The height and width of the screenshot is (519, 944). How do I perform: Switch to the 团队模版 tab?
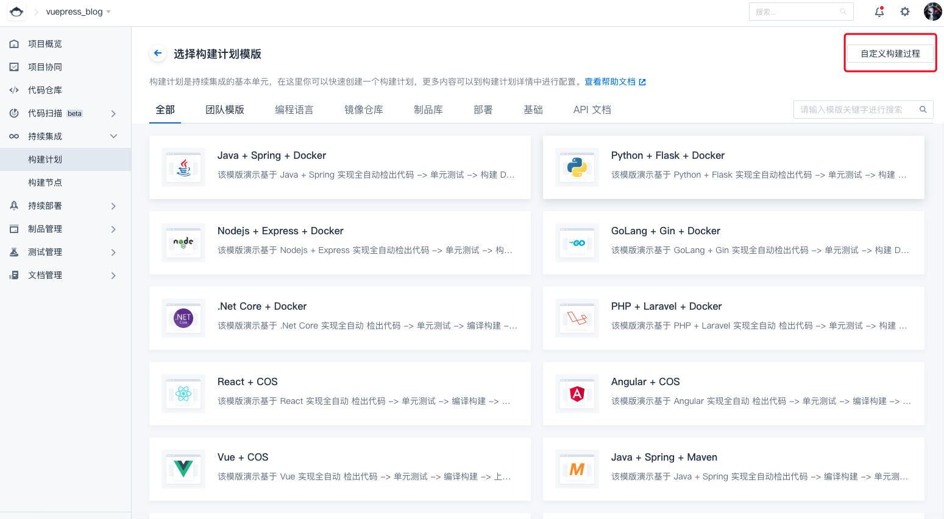pos(225,110)
